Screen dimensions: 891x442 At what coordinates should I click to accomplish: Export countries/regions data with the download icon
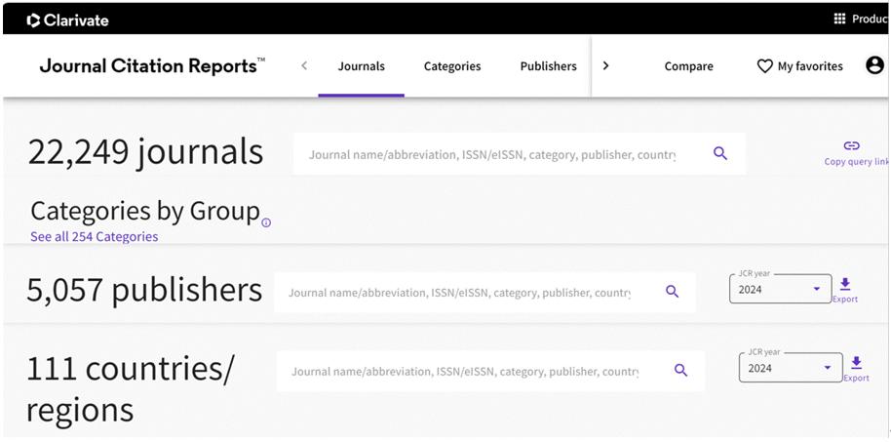tap(856, 363)
